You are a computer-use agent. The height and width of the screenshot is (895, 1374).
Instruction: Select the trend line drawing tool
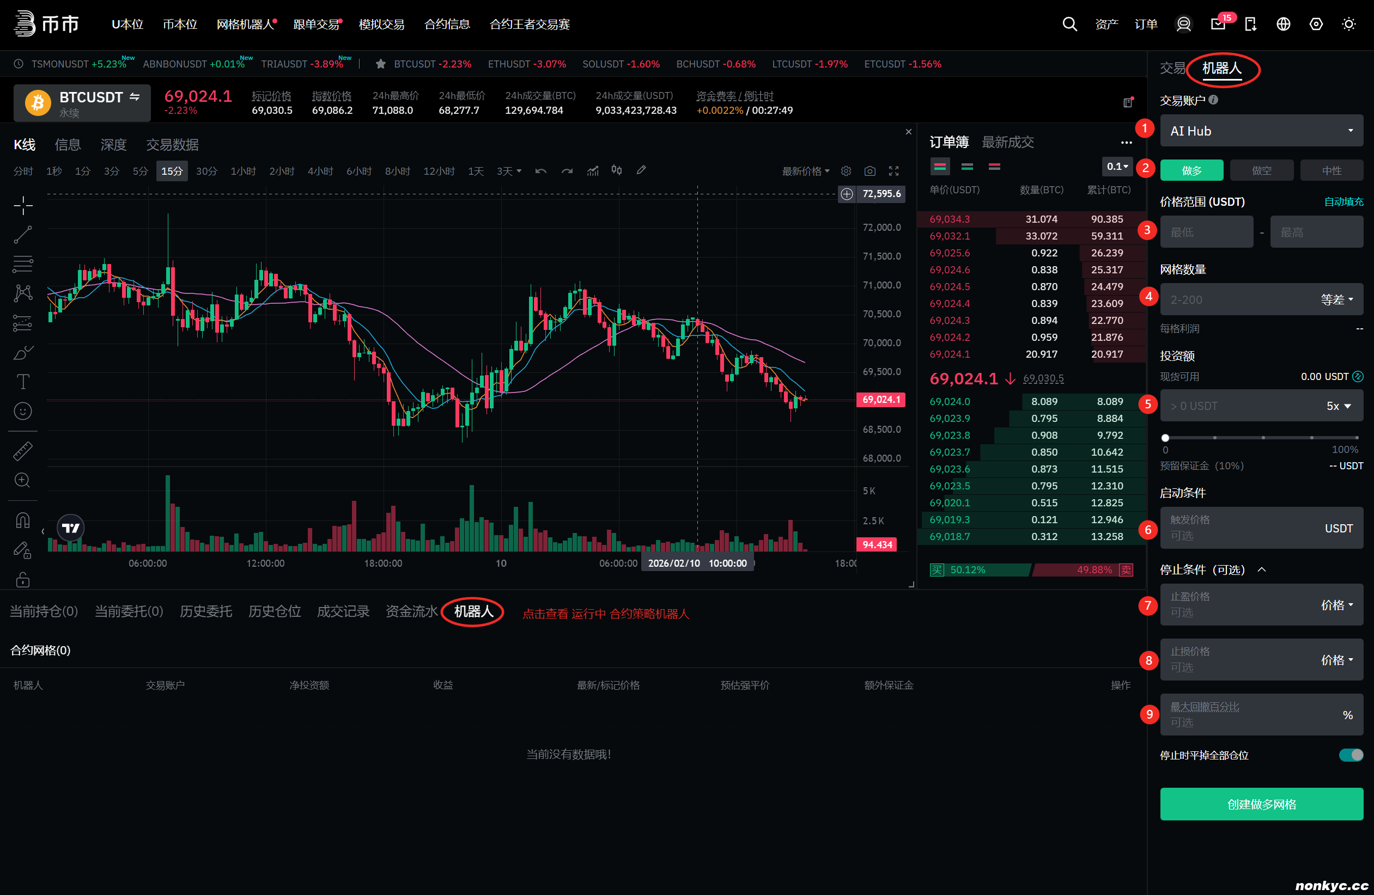tap(22, 234)
